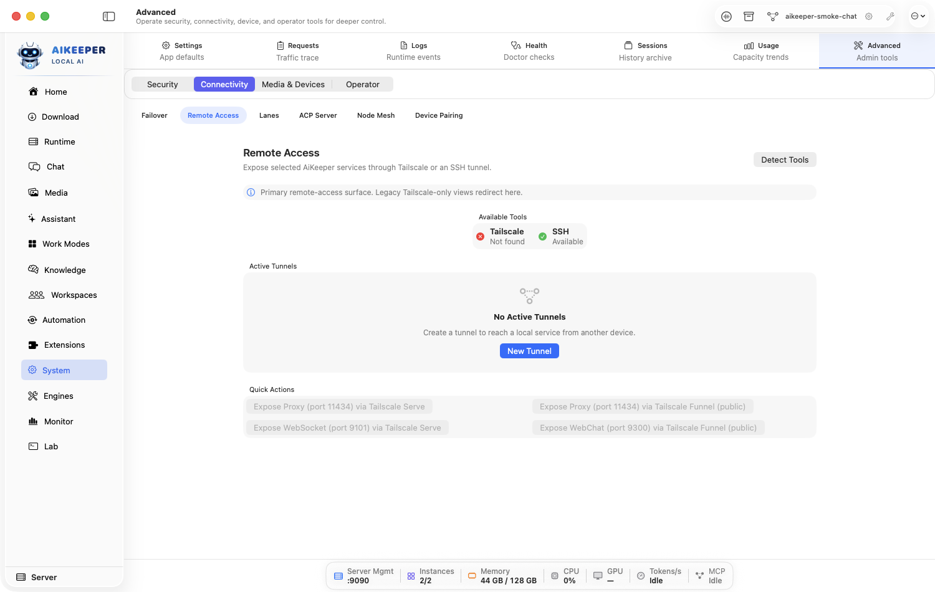Open the gear icon next to aikeeper-smoke-chat
The height and width of the screenshot is (592, 935).
[x=868, y=16]
